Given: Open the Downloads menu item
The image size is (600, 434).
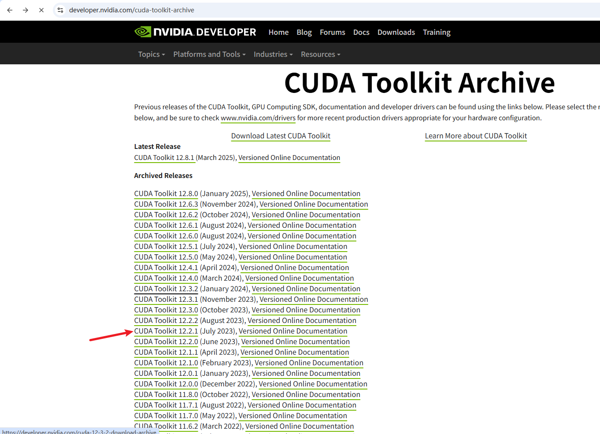Looking at the screenshot, I should click(396, 32).
